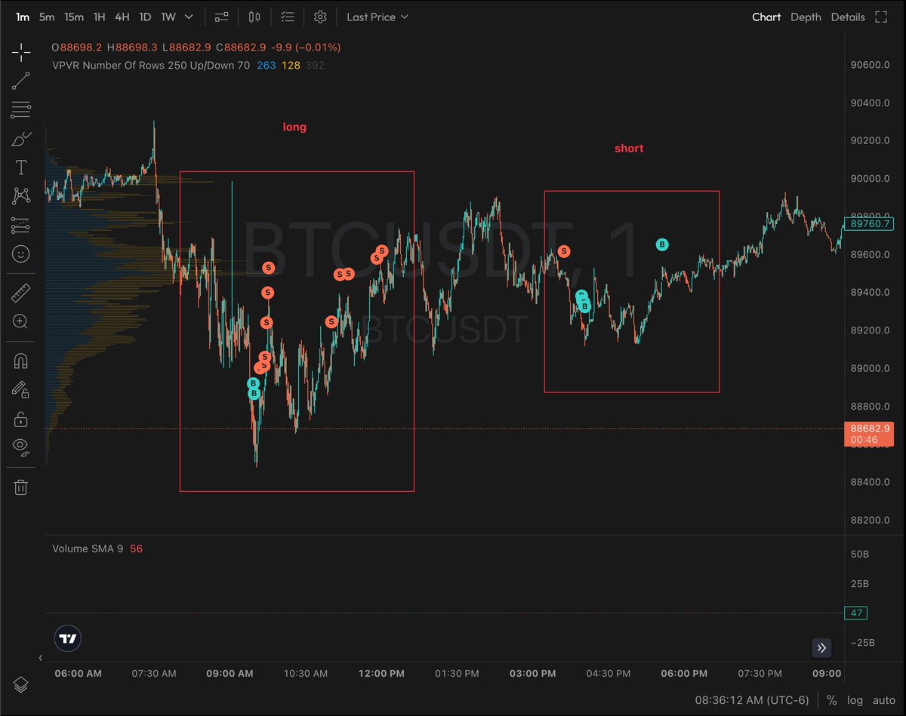Screen dimensions: 906x716
Task: Open the indicators menu icon
Action: [x=222, y=17]
